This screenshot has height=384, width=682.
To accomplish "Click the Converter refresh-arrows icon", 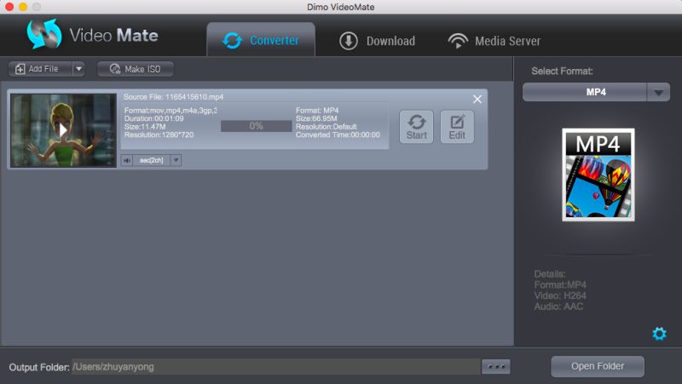I will (x=232, y=40).
